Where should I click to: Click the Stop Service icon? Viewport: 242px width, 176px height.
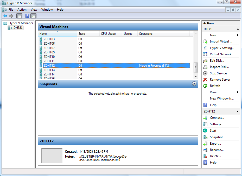205,73
